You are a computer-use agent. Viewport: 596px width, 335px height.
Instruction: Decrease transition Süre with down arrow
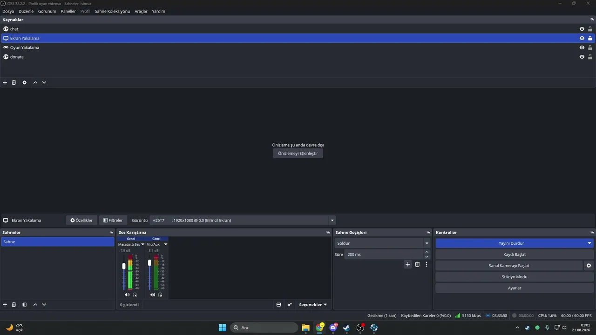[427, 257]
